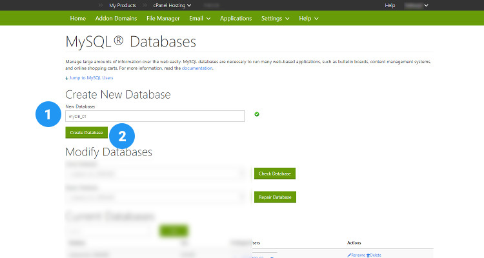Click the pencil icon next to Rename
The width and height of the screenshot is (484, 258).
point(349,255)
